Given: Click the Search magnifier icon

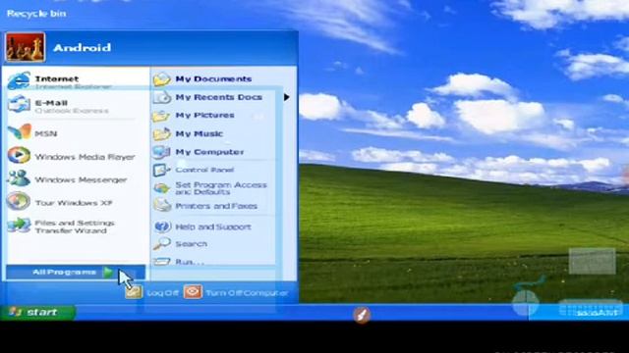Looking at the screenshot, I should [161, 244].
